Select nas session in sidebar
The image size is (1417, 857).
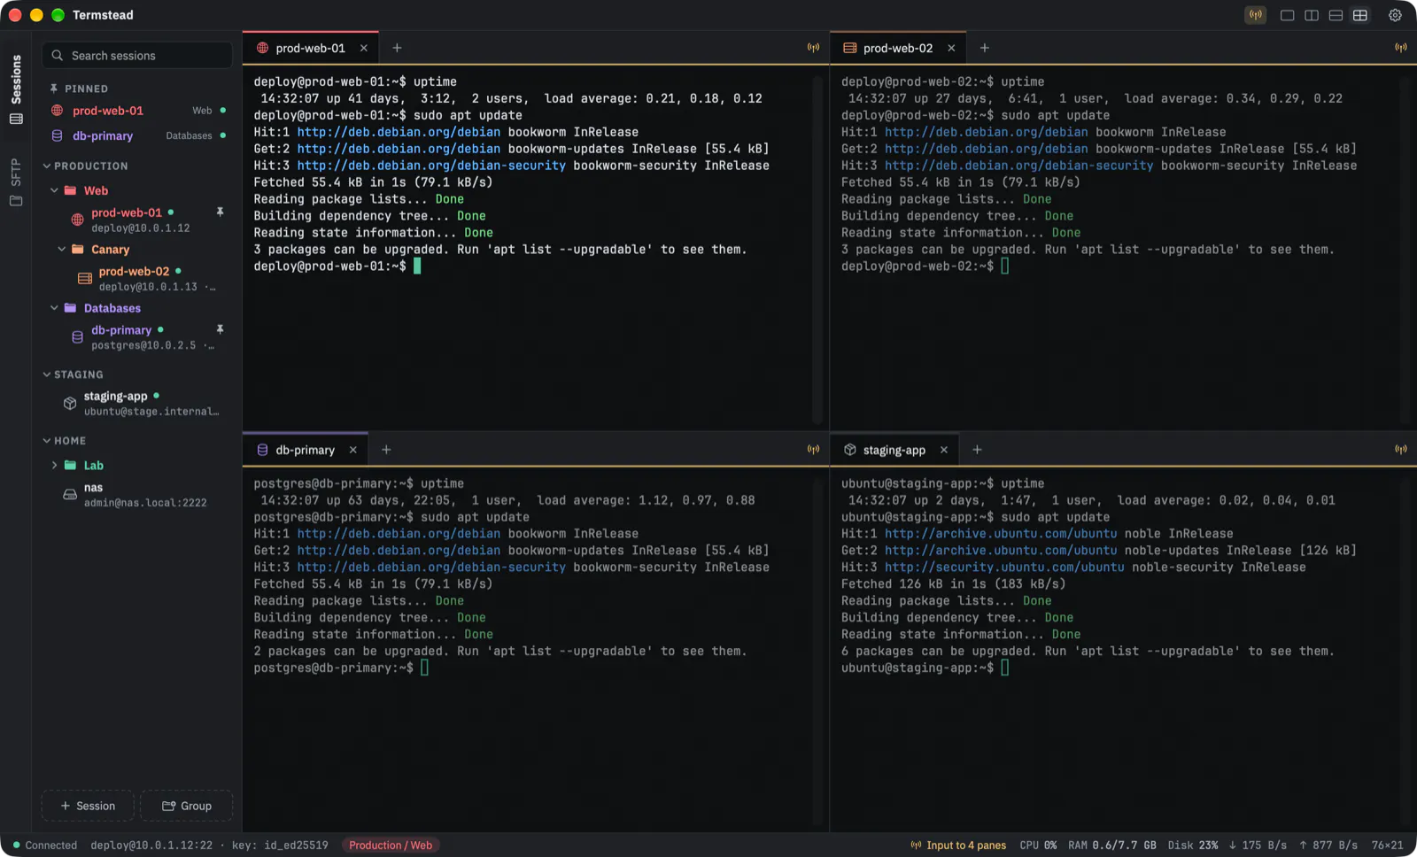coord(137,495)
